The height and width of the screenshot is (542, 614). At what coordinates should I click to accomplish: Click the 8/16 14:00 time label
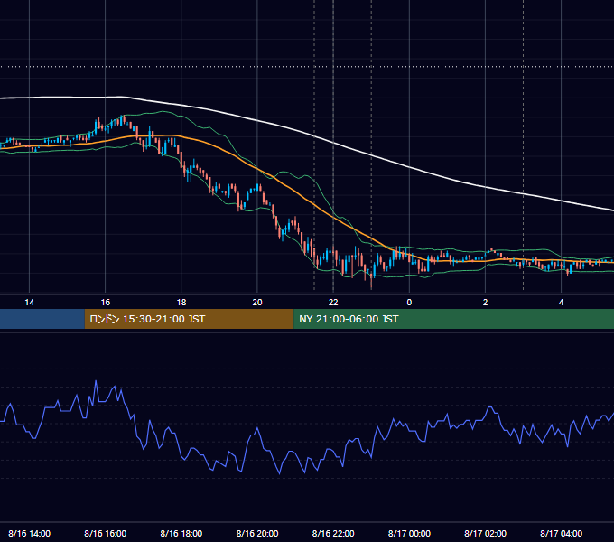tap(30, 533)
